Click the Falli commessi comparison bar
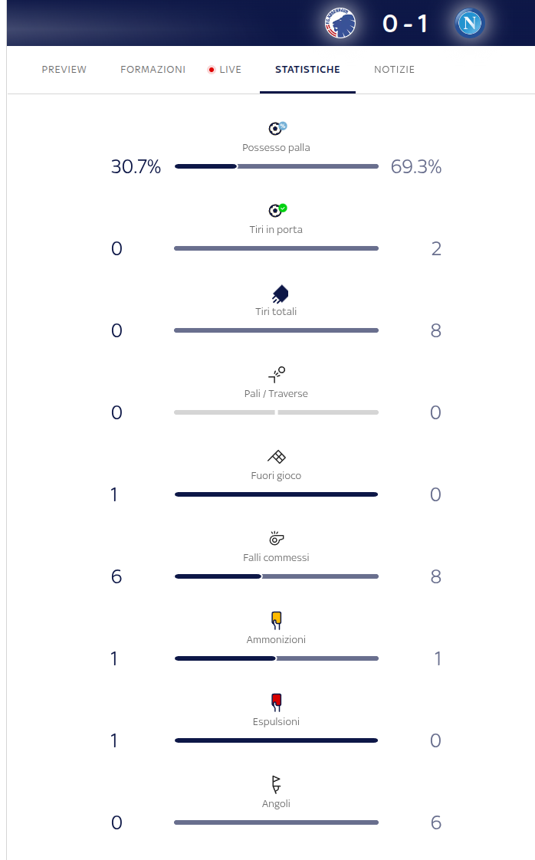Viewport: 535px width, 860px height. [277, 576]
